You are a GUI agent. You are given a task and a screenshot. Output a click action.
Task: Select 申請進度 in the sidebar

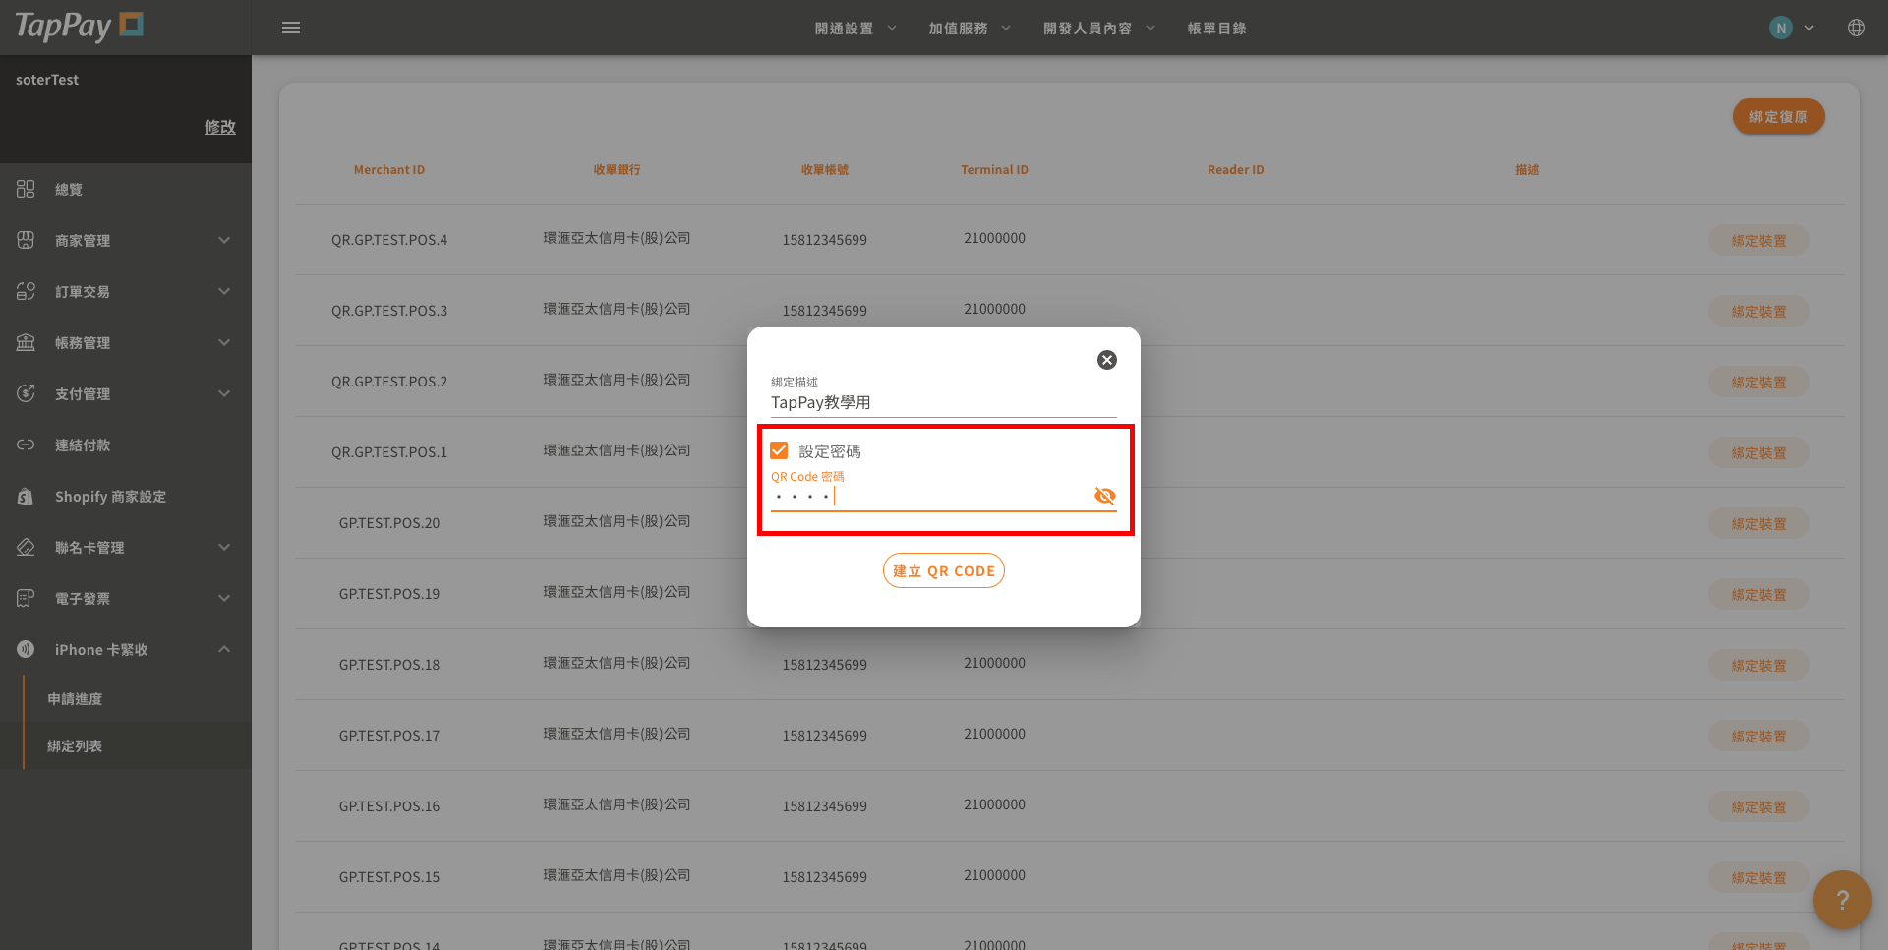[75, 699]
